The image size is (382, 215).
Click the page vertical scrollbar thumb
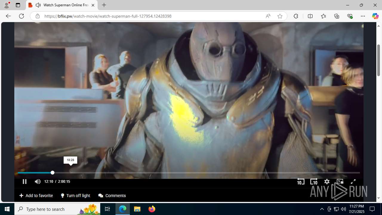378,60
